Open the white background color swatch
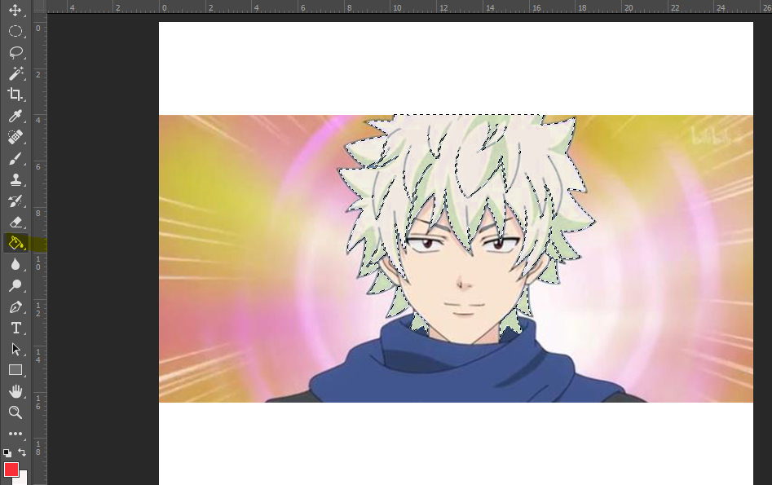 point(23,478)
